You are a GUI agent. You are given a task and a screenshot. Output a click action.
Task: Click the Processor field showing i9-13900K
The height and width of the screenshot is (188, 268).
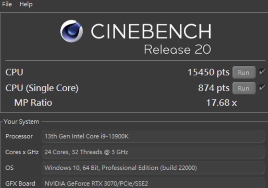153,136
